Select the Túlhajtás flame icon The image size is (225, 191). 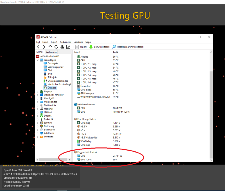(45, 77)
